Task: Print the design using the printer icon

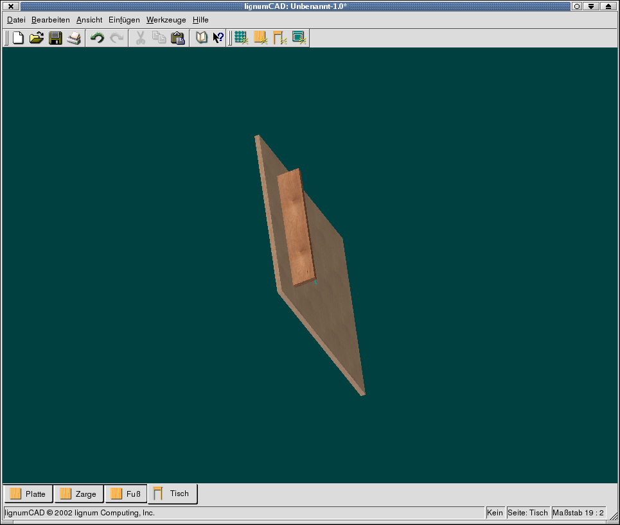Action: [74, 38]
